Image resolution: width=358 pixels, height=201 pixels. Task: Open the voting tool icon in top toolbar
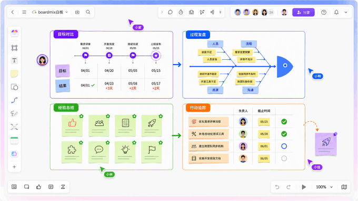click(191, 12)
